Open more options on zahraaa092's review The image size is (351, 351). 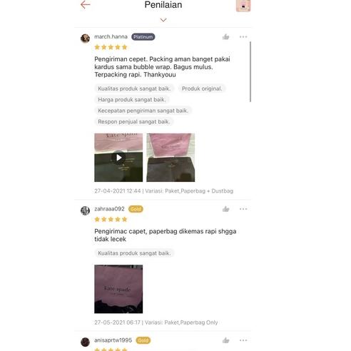point(243,209)
